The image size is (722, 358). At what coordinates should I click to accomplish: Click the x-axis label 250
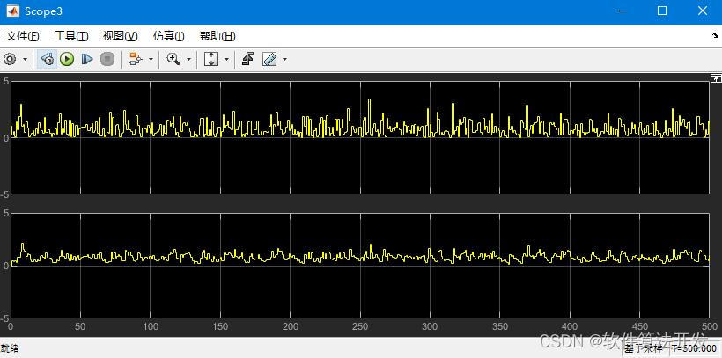(360, 326)
